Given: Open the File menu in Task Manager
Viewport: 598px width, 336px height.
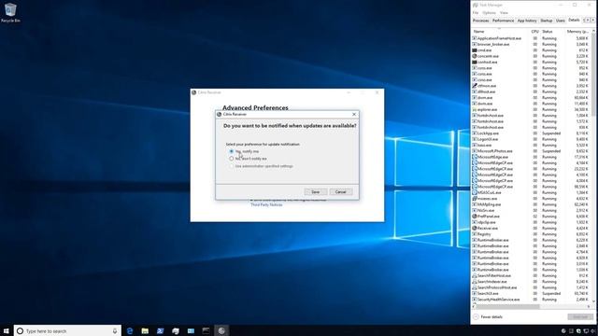Looking at the screenshot, I should point(476,12).
